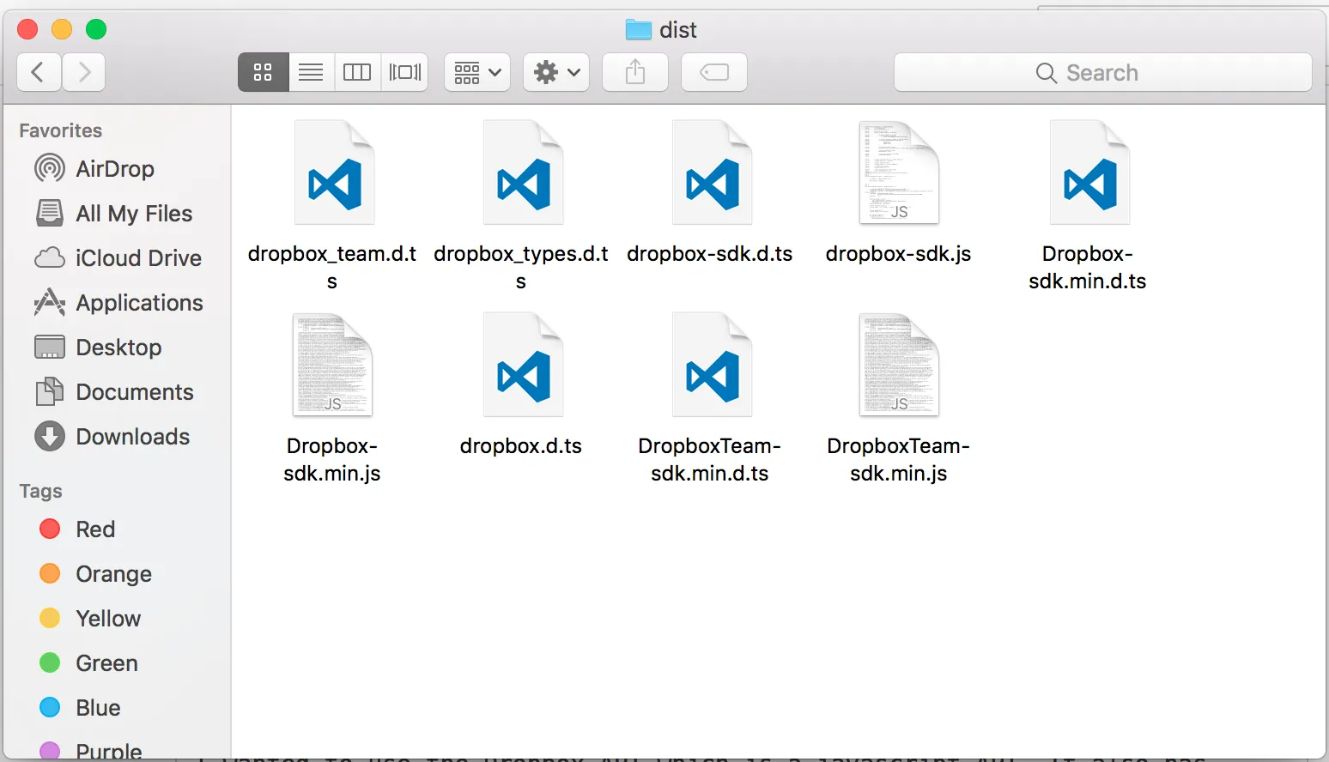This screenshot has width=1329, height=762.
Task: Click the Documents sidebar icon
Action: click(50, 391)
